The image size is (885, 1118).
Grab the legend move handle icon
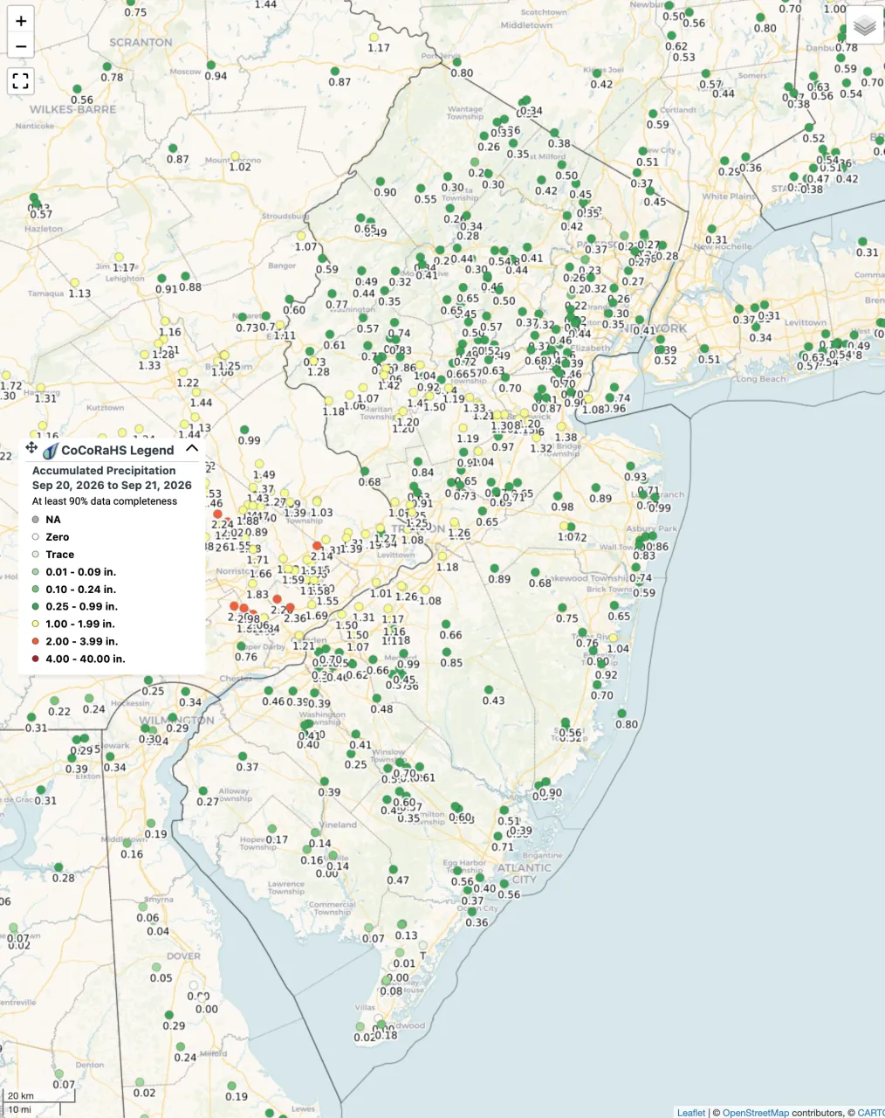(x=31, y=448)
